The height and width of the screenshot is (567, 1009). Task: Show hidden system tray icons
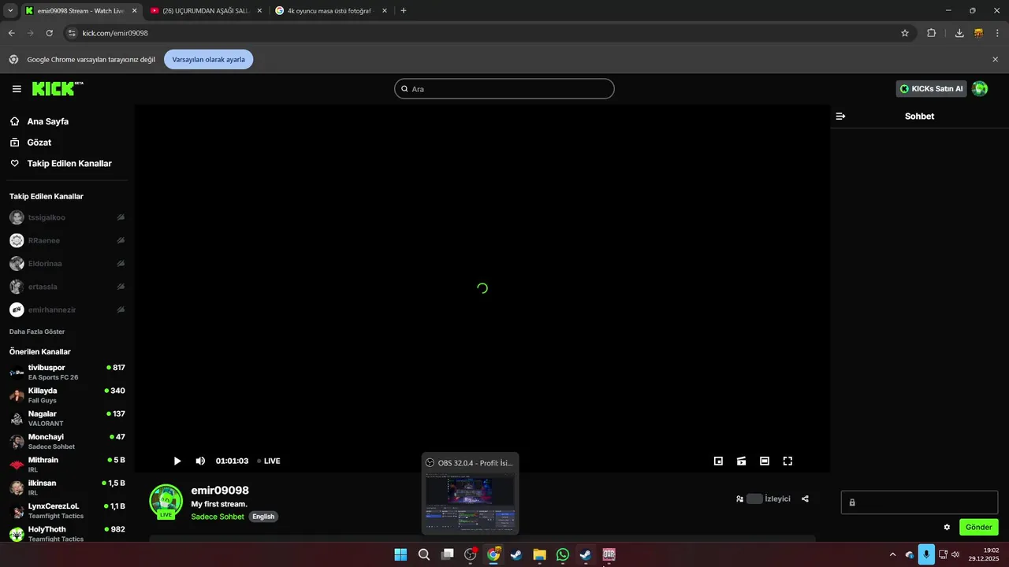pyautogui.click(x=892, y=554)
